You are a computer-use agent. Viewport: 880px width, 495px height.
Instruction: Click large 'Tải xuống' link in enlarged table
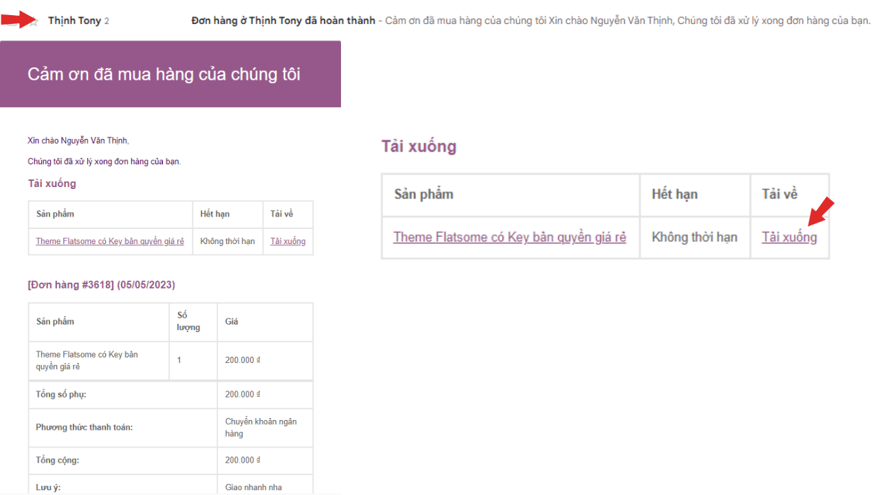789,237
